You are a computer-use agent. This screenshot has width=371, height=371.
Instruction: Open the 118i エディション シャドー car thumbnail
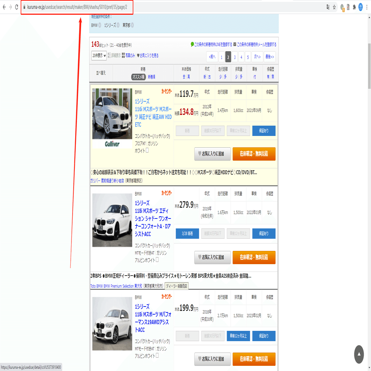tap(112, 220)
